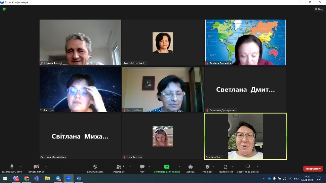Open the taskbar clock showing 01.09.2023
The height and width of the screenshot is (183, 326).
pyautogui.click(x=307, y=178)
